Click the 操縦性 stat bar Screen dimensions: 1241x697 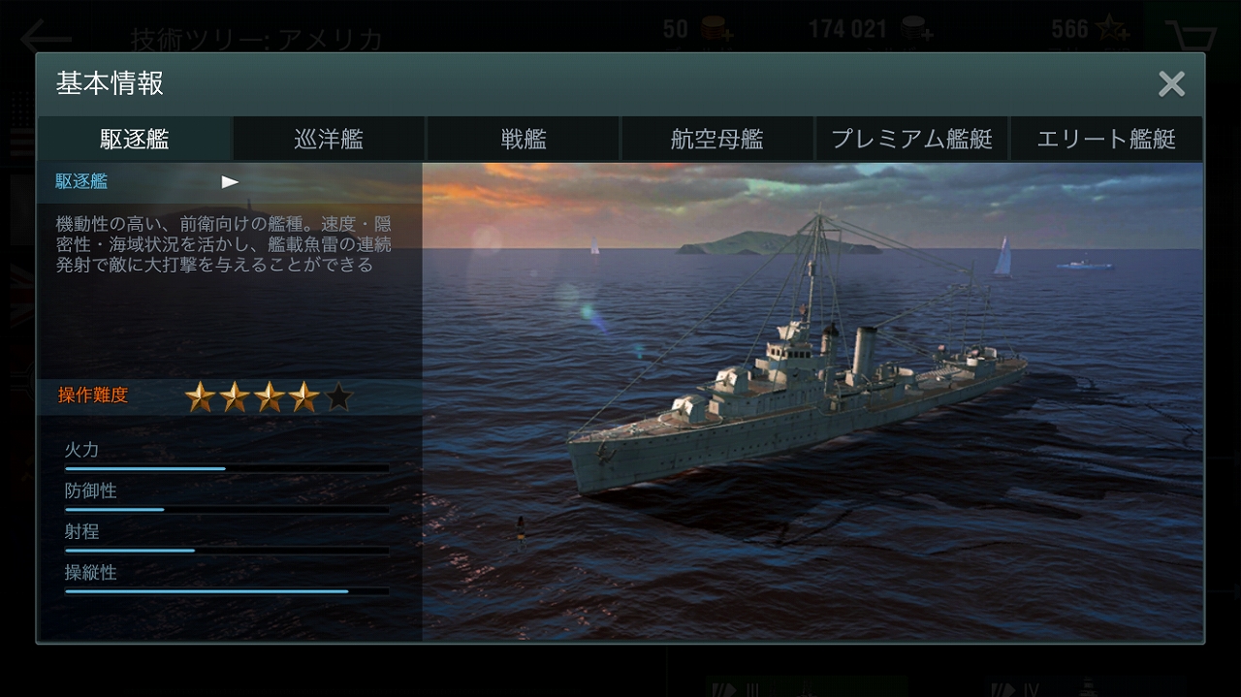pos(227,590)
